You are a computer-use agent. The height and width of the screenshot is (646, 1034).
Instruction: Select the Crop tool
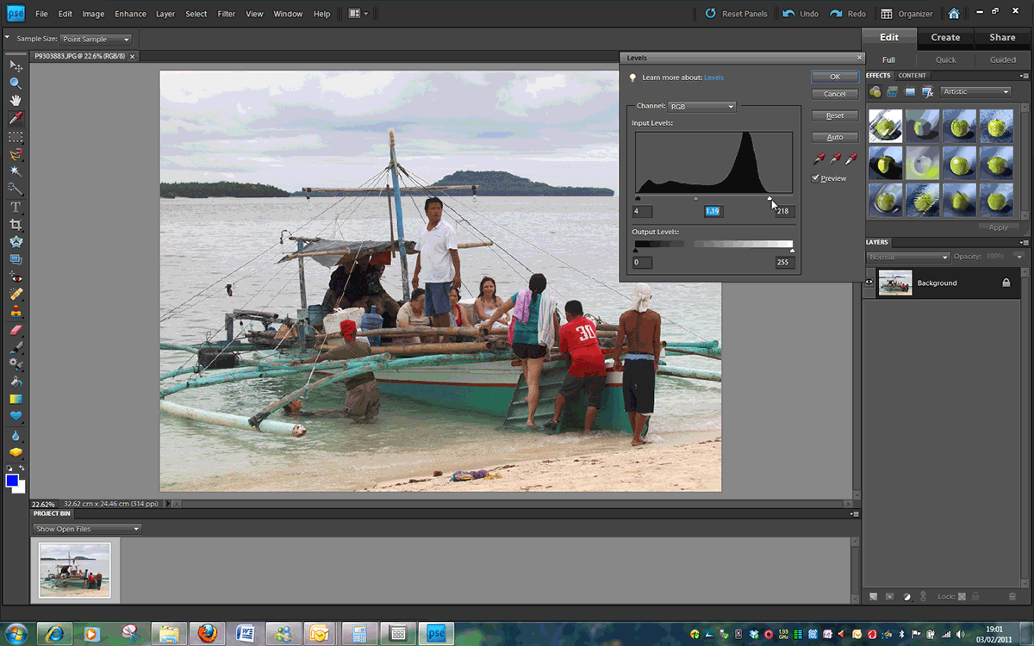pos(16,224)
